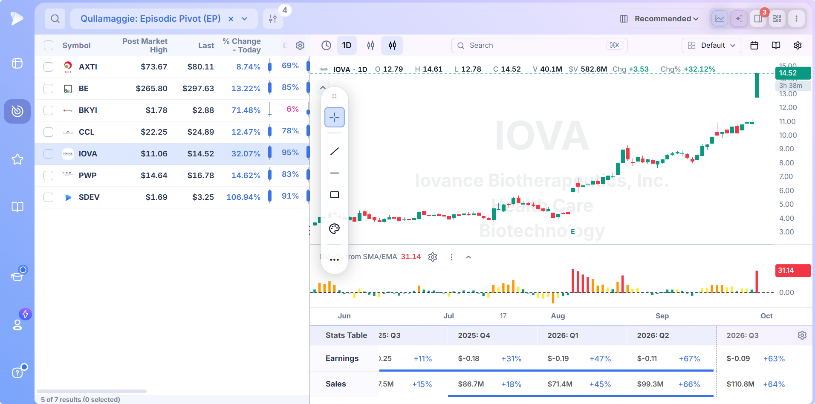Close the Qullamaggie Episodic Pivot screener tab
Screen dimensions: 815x404
(231, 19)
